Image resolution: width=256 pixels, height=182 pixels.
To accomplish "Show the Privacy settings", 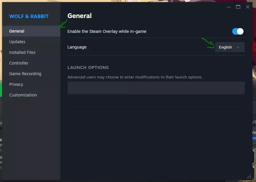I will [x=16, y=84].
